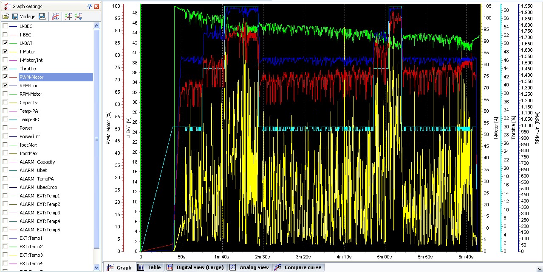Disable the Throttle curve checkbox

[5, 69]
